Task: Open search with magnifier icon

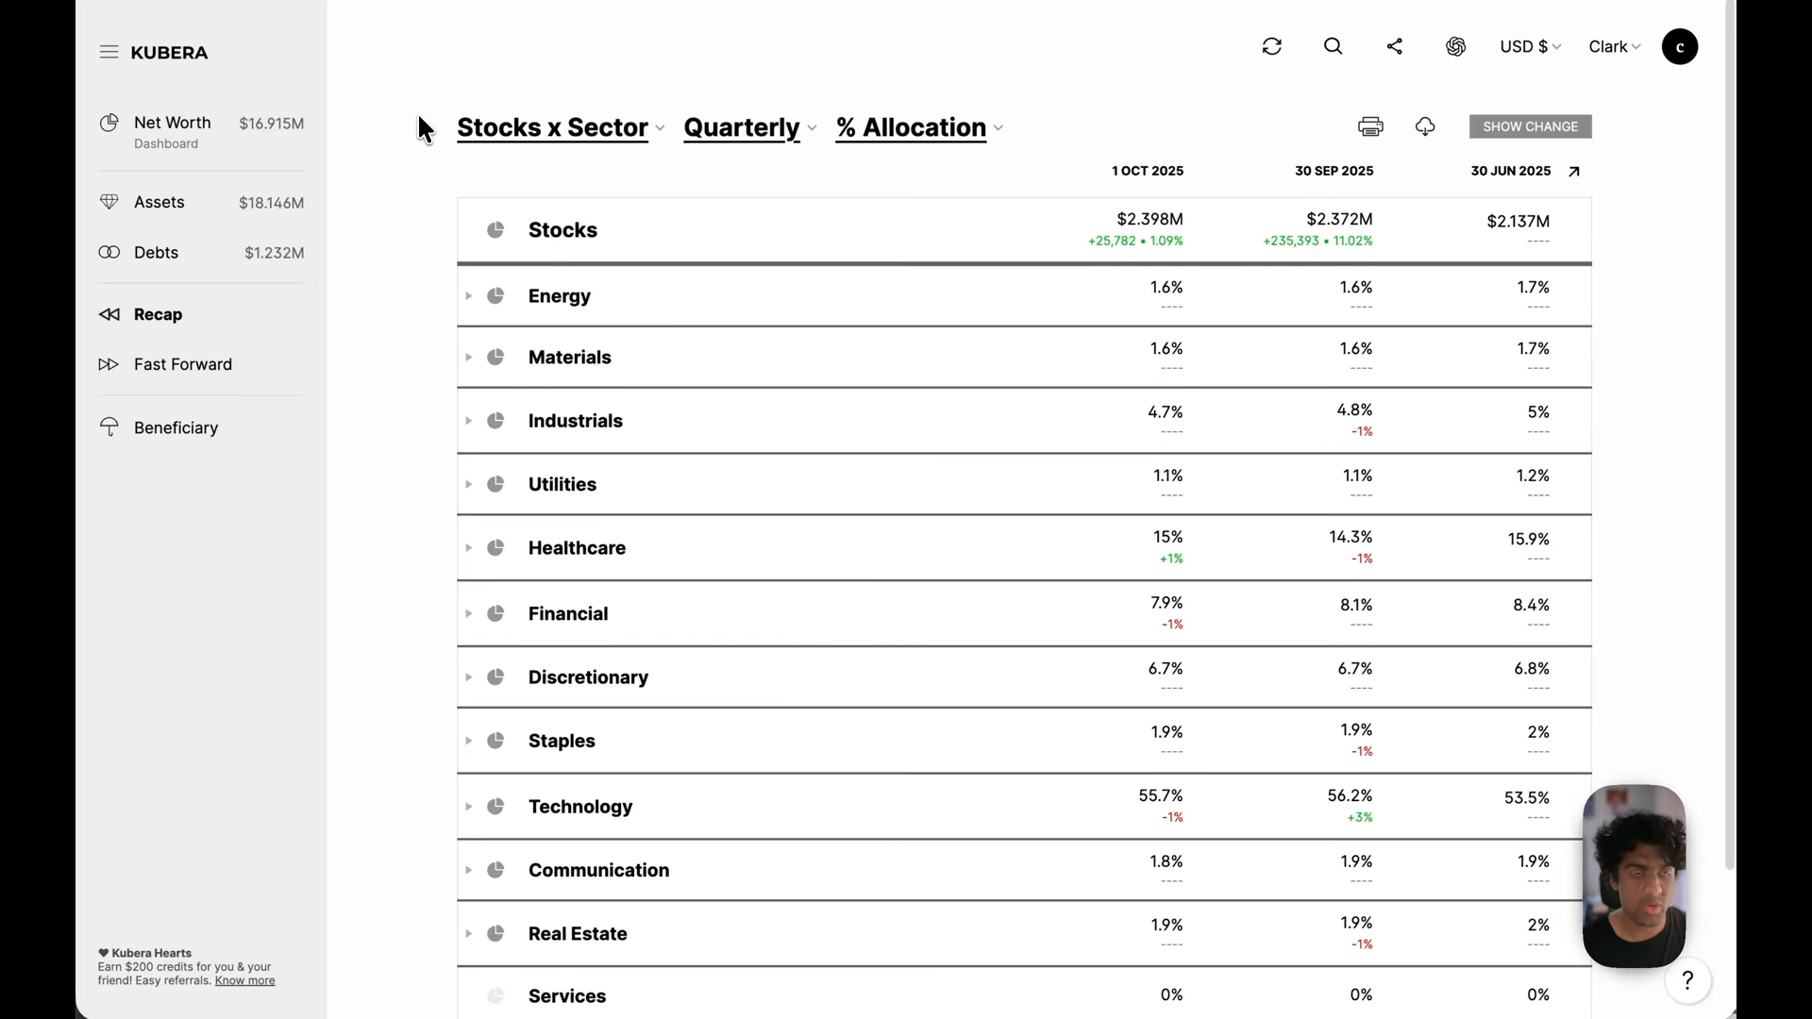Action: point(1333,46)
